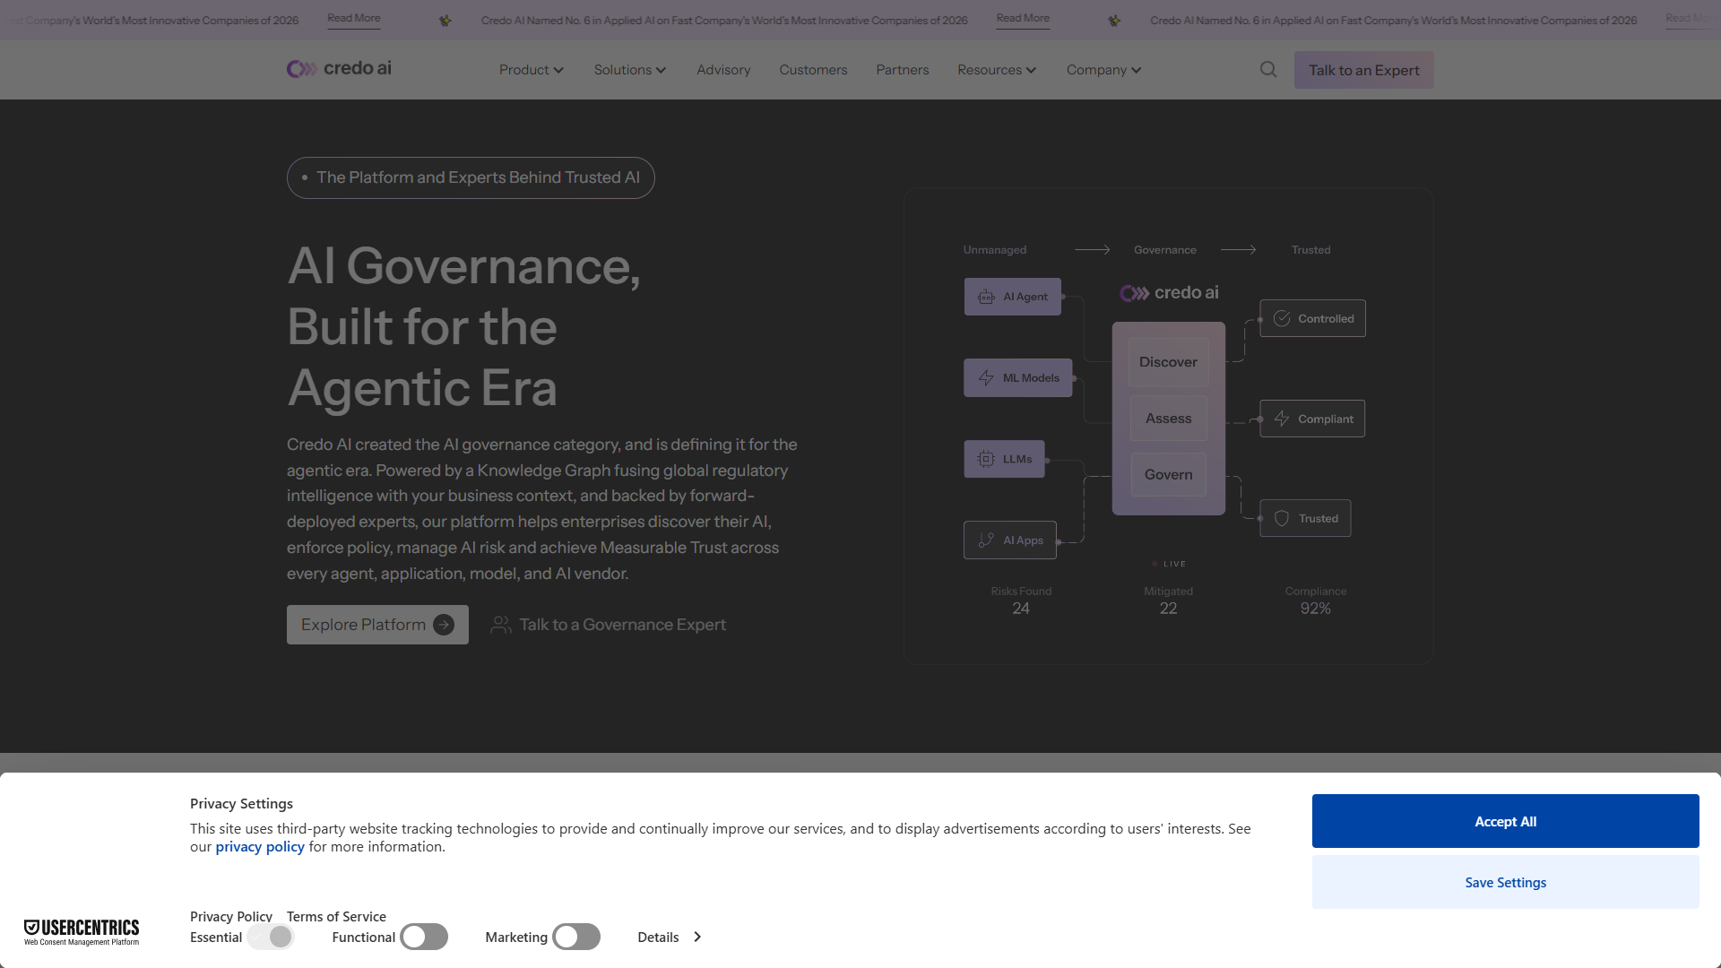Open the privacy policy link in banner text
Screen dimensions: 1721x968
[x=260, y=847]
